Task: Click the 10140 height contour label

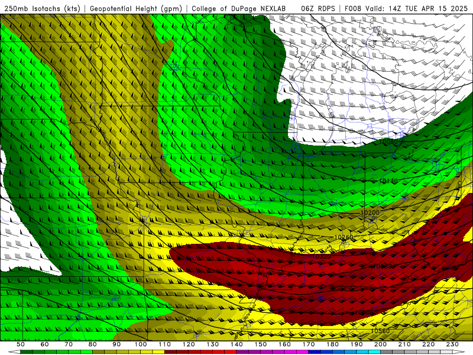Action: click(x=388, y=181)
